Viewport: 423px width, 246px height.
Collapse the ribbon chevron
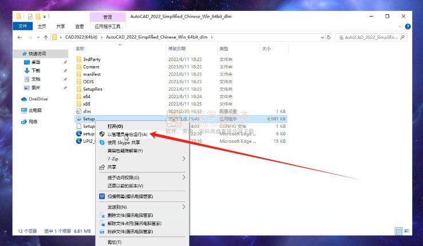400,26
